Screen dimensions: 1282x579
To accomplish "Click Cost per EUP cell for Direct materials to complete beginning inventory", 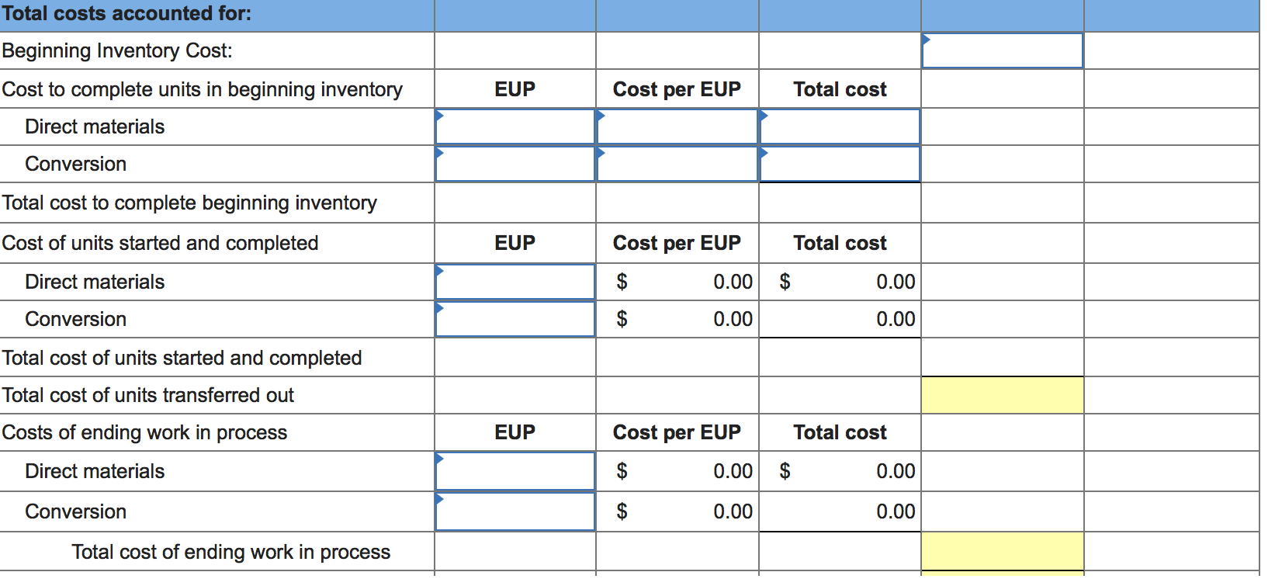I will coord(677,127).
